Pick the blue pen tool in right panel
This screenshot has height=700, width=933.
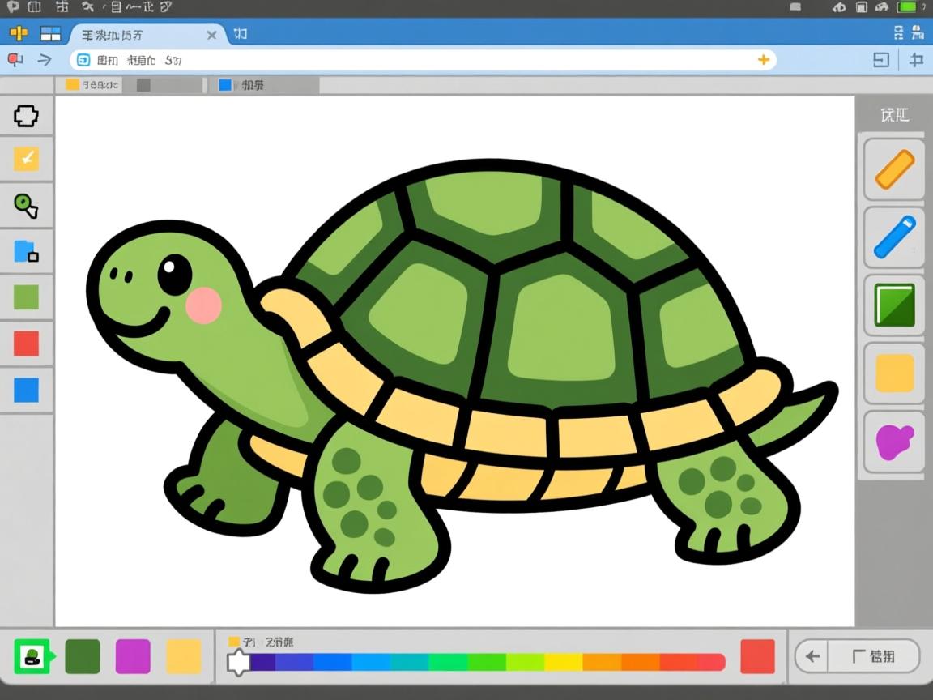(894, 237)
